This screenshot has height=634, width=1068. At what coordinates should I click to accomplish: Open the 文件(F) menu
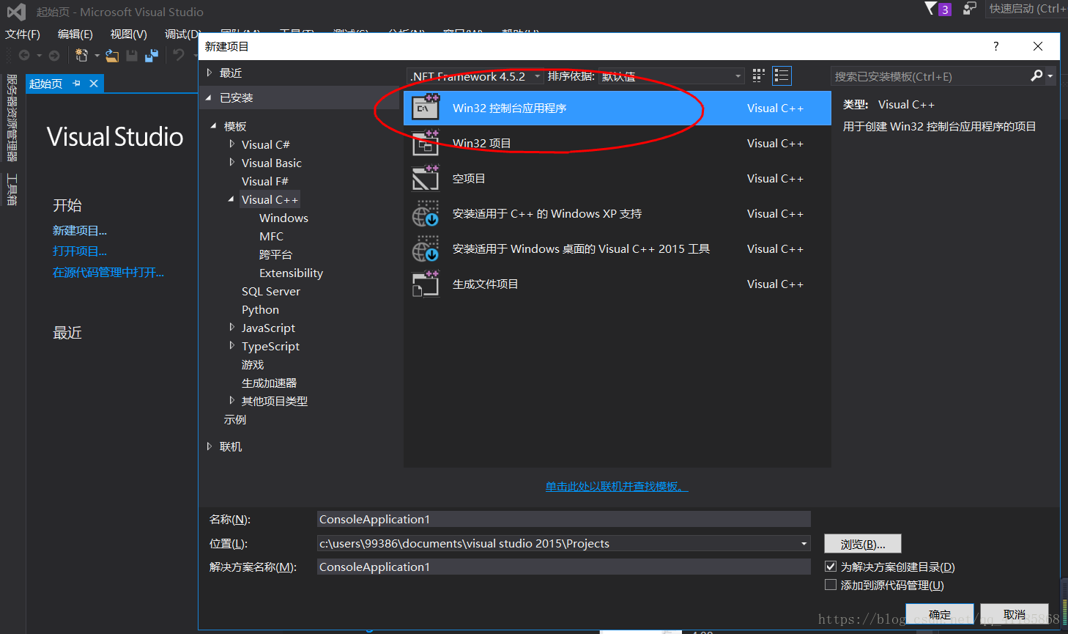(23, 34)
